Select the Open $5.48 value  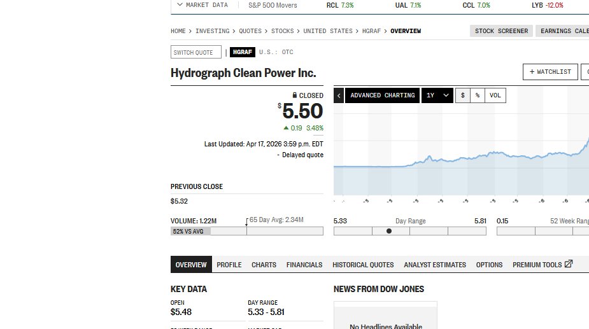(181, 312)
